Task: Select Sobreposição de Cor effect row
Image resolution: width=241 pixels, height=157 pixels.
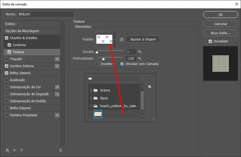Action: (x=32, y=87)
